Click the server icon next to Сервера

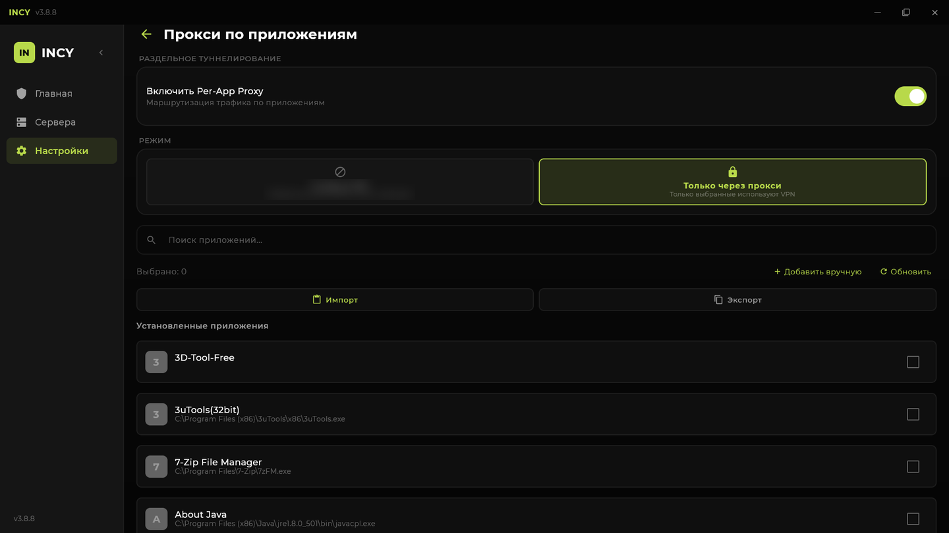pyautogui.click(x=22, y=122)
